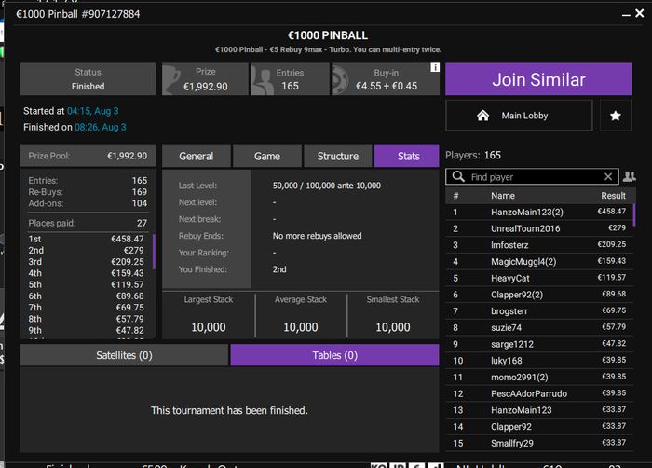The image size is (652, 468).
Task: Click the Join Similar button
Action: coord(538,79)
